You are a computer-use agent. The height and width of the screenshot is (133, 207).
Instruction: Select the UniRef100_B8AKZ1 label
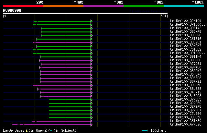186,82
